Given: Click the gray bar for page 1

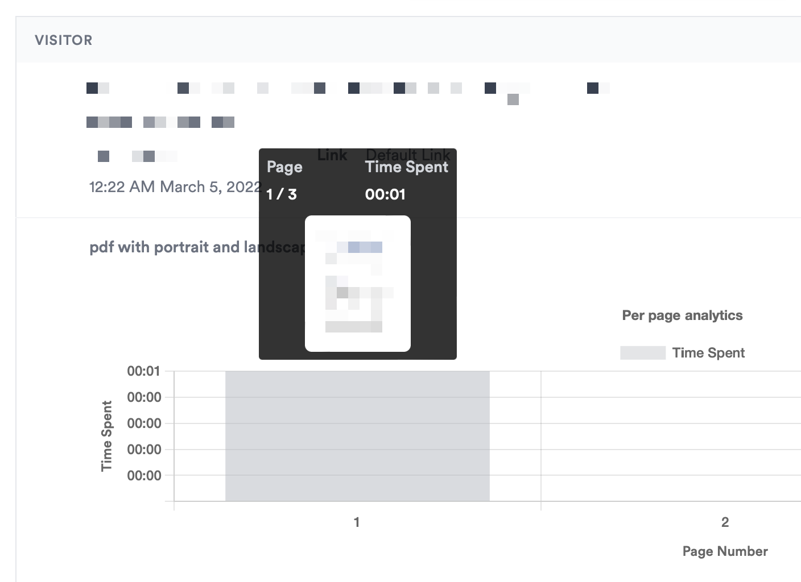Looking at the screenshot, I should click(x=357, y=436).
